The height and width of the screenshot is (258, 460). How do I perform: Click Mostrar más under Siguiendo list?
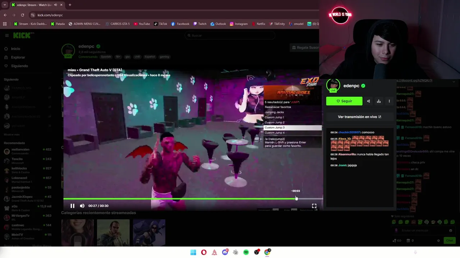11,134
